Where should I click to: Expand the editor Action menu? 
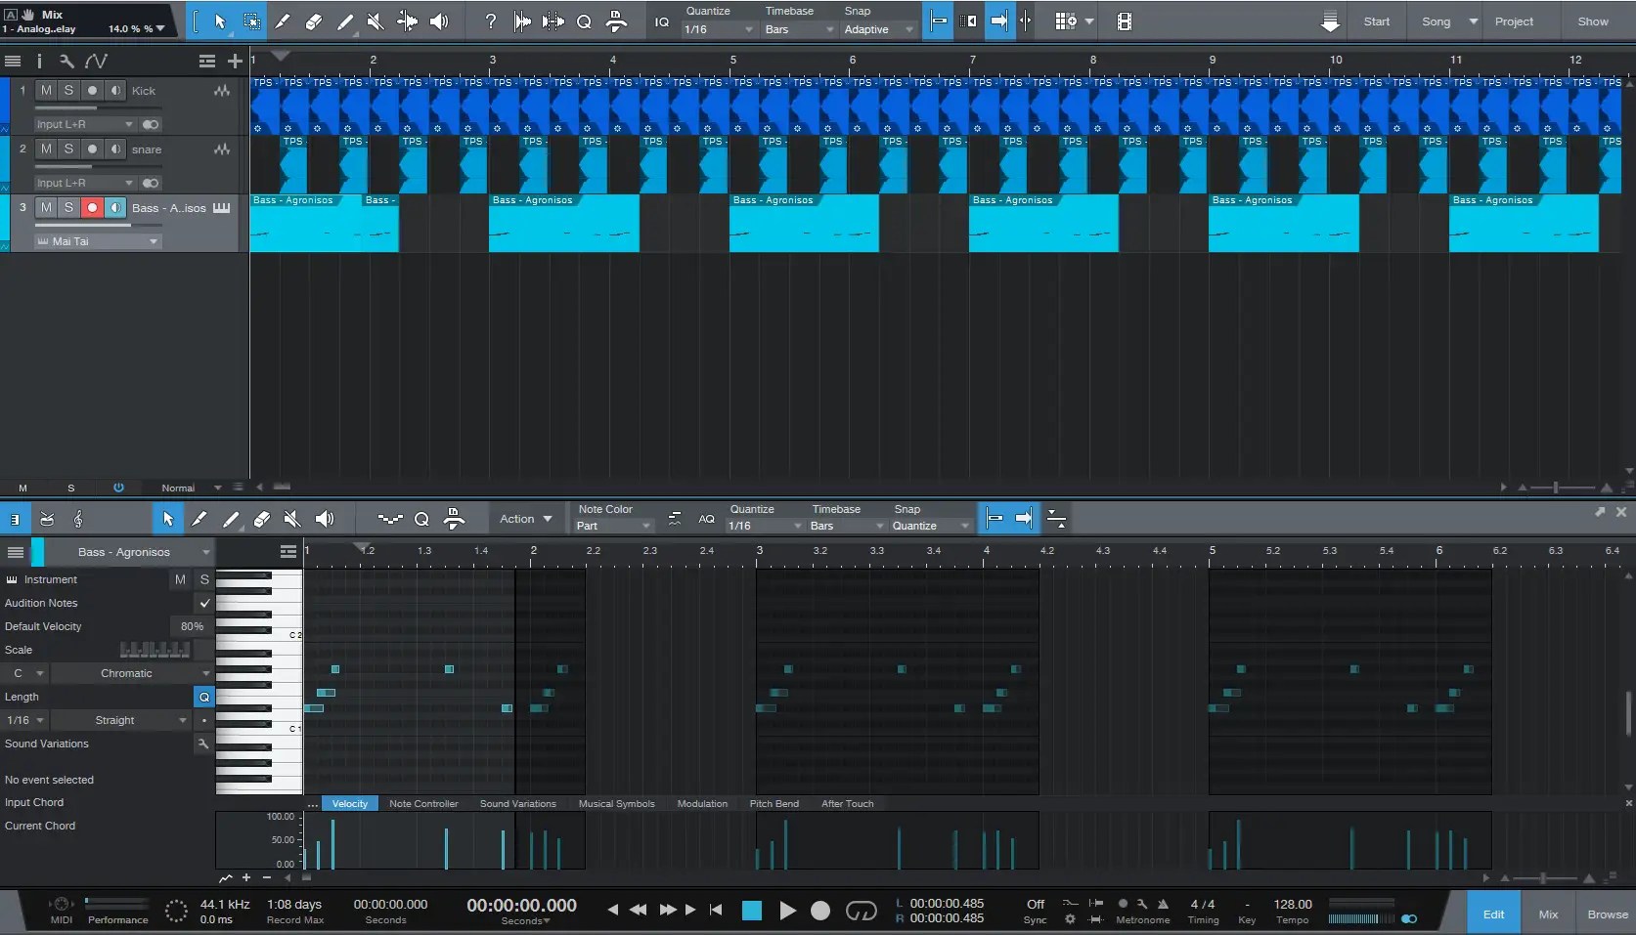click(x=525, y=519)
